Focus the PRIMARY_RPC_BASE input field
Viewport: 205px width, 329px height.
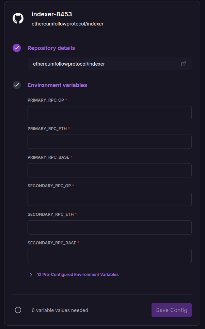(109, 170)
